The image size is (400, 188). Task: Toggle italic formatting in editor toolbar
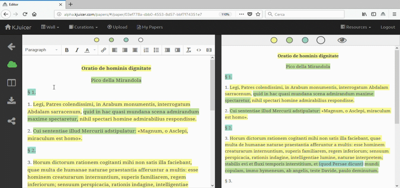[77, 50]
